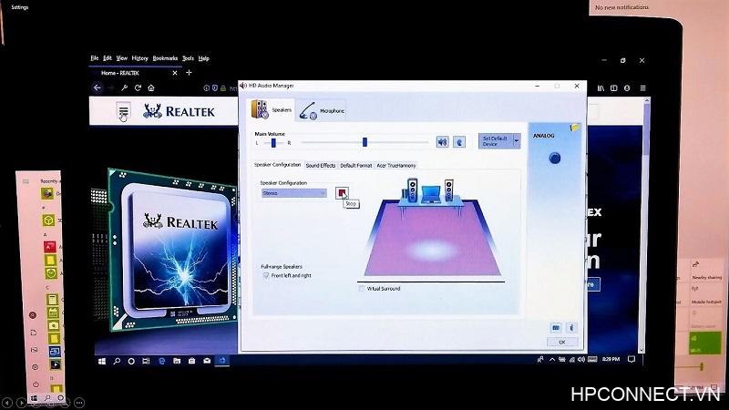Click the icon button next to the mute button

[459, 142]
